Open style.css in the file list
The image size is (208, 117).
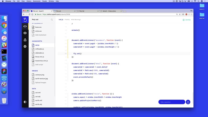click(x=38, y=31)
